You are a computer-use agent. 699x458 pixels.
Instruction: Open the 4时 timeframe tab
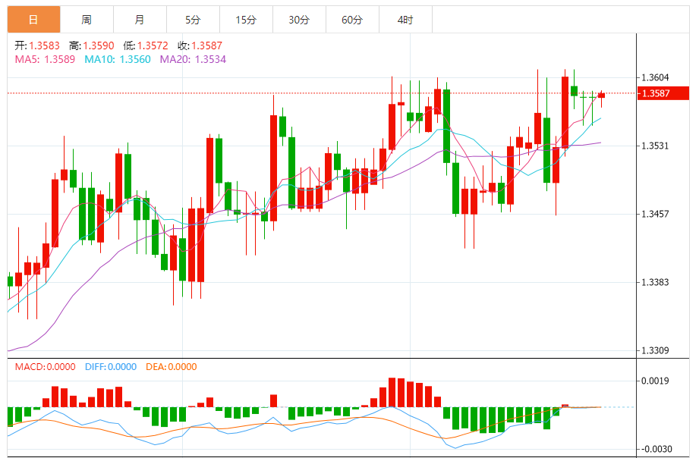pos(405,20)
